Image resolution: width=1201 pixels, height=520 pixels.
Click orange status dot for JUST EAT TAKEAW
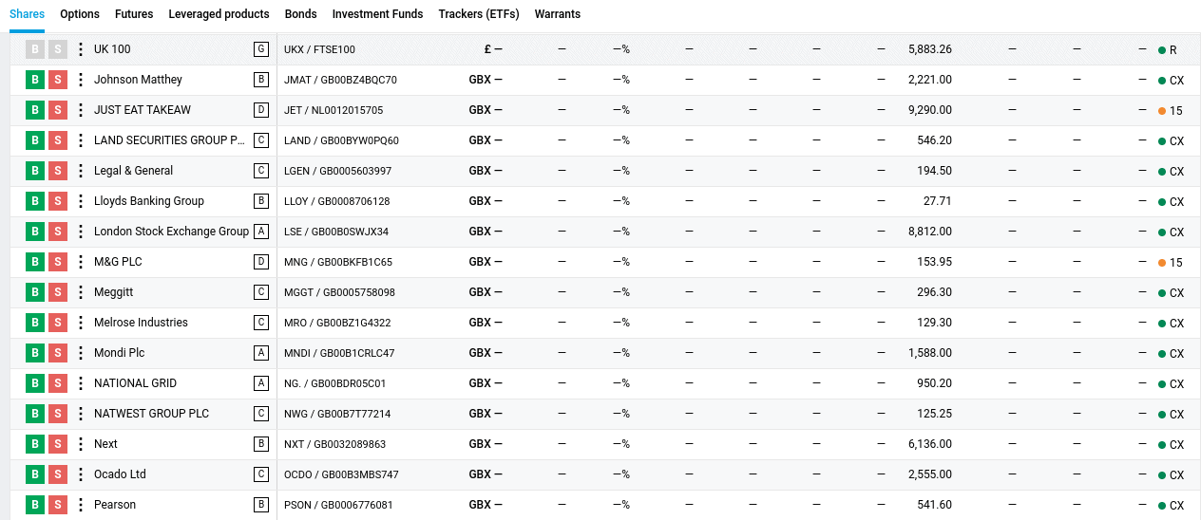coord(1162,111)
